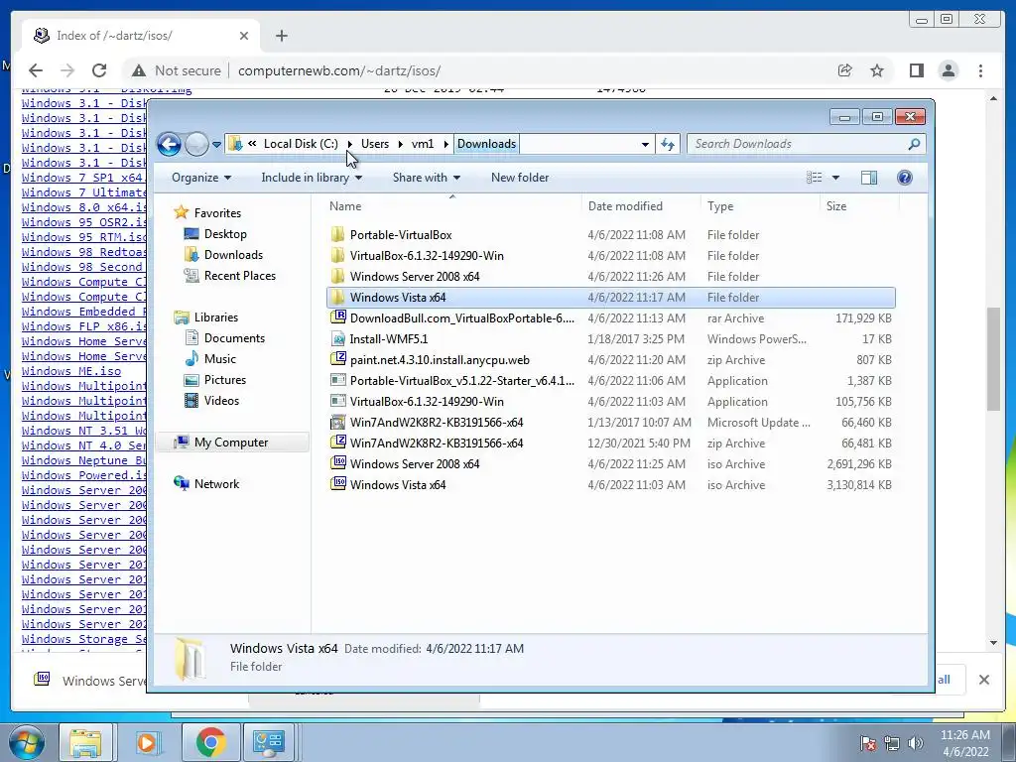Select My Computer in the navigation pane
The height and width of the screenshot is (762, 1016).
tap(230, 442)
